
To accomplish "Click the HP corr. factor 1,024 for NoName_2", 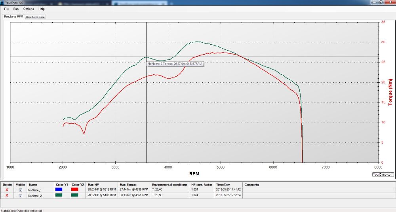I will click(202, 195).
